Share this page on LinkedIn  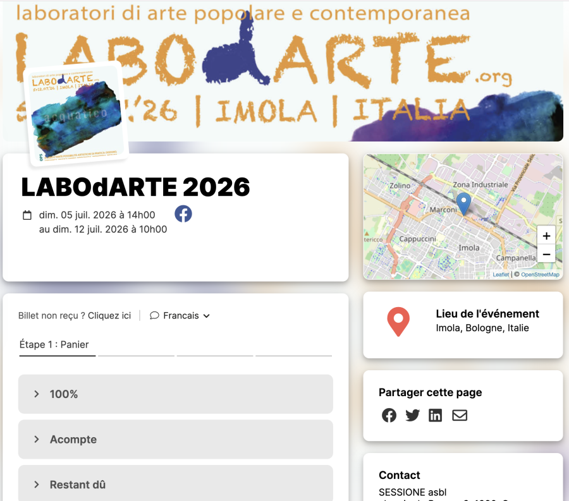[435, 415]
